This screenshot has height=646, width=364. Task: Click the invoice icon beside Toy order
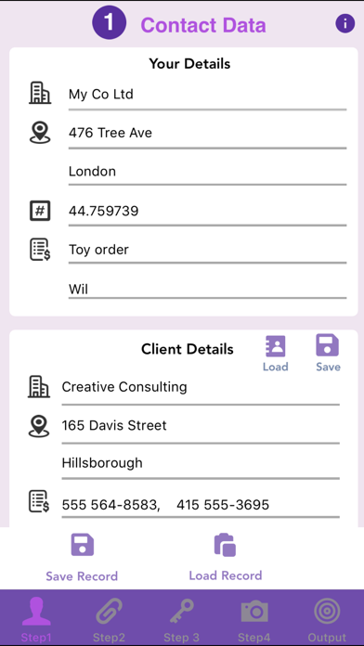coord(40,250)
